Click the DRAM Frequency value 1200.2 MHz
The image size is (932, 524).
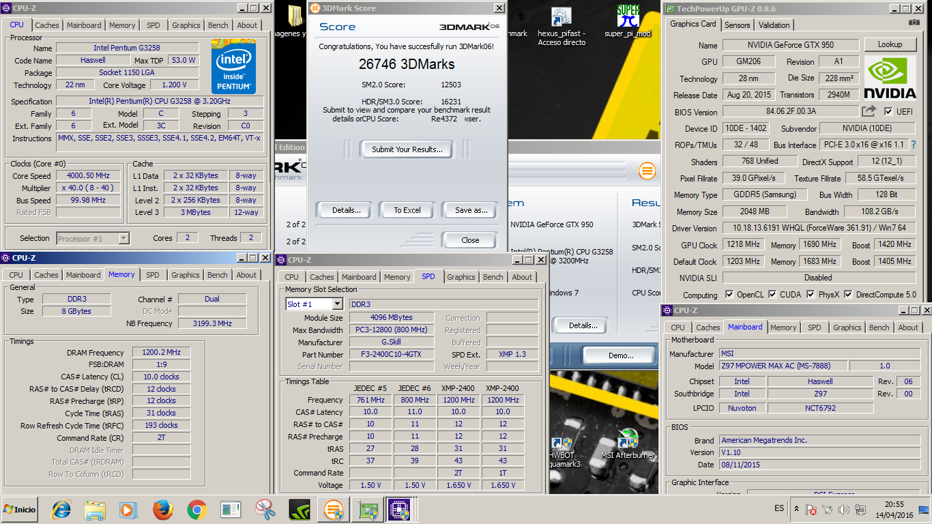point(162,353)
